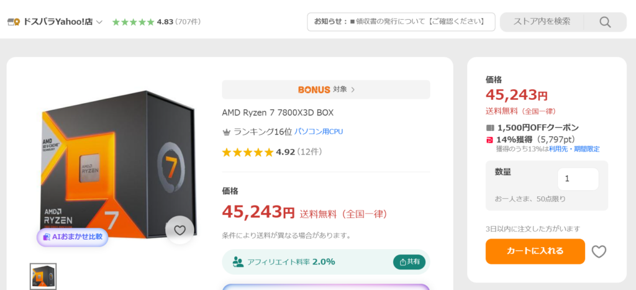The image size is (636, 290).
Task: Expand the ドスパラYahoo!店 store dropdown chevron
Action: coord(99,22)
